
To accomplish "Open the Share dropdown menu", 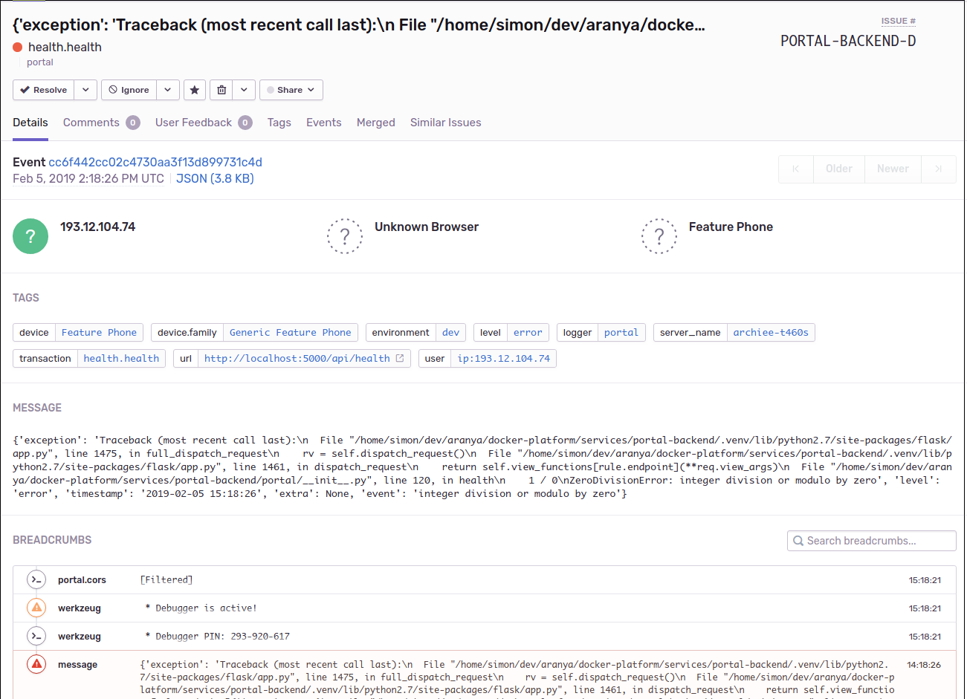I will click(x=311, y=89).
